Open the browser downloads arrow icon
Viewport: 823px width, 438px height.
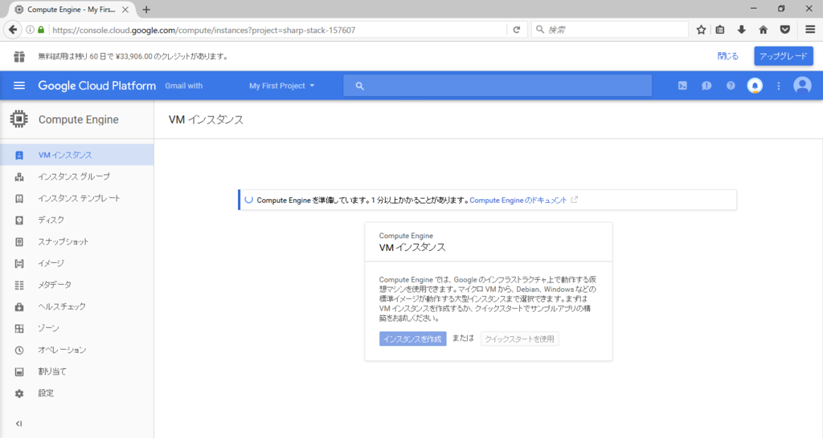(x=742, y=30)
